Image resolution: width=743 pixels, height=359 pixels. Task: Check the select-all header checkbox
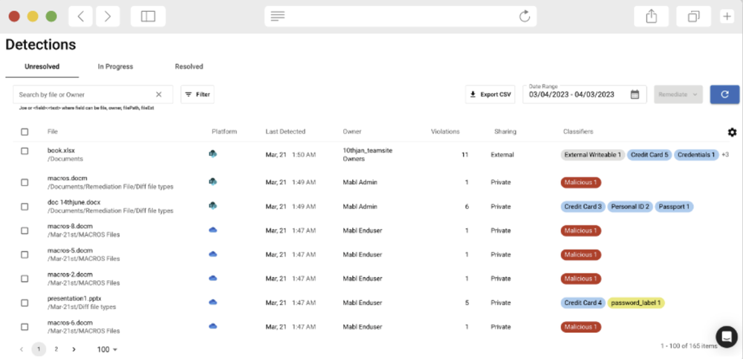(x=25, y=132)
